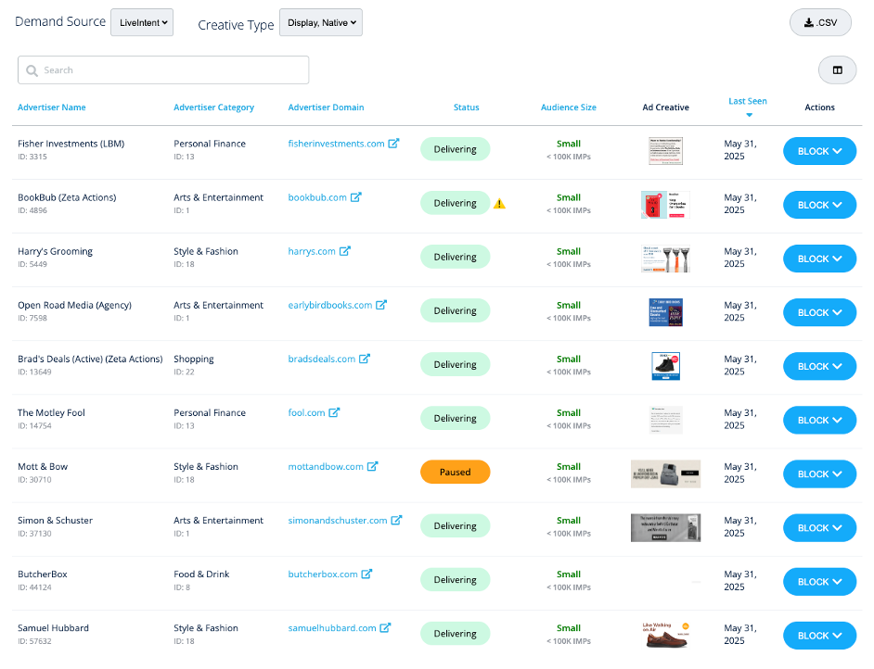
Task: Click the column layout toggle icon button
Action: pos(837,70)
